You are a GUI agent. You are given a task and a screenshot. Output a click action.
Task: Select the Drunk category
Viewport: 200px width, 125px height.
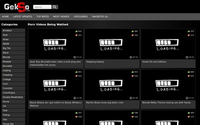pyautogui.click(x=13, y=102)
